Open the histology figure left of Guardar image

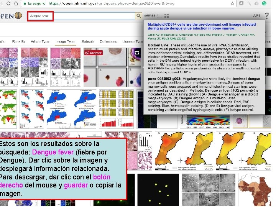click(x=66, y=67)
